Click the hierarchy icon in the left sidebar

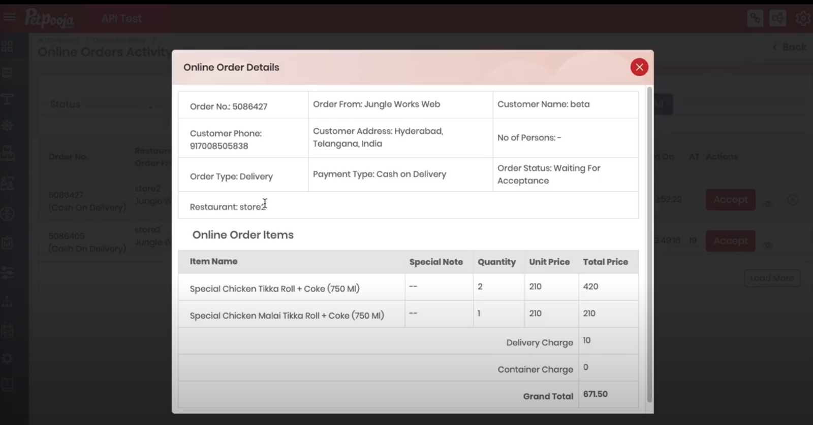(x=8, y=302)
